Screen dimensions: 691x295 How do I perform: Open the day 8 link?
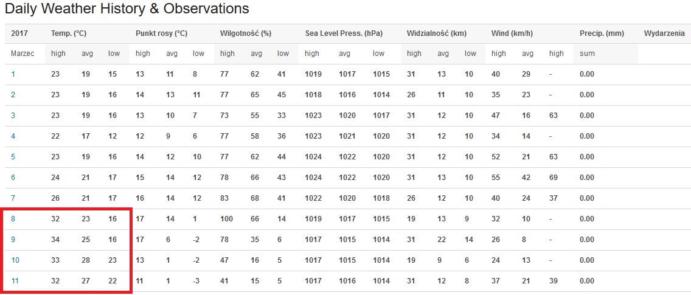pyautogui.click(x=13, y=219)
